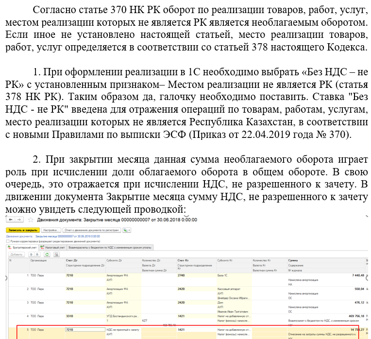Move row down with the down arrow icon

tap(37, 254)
